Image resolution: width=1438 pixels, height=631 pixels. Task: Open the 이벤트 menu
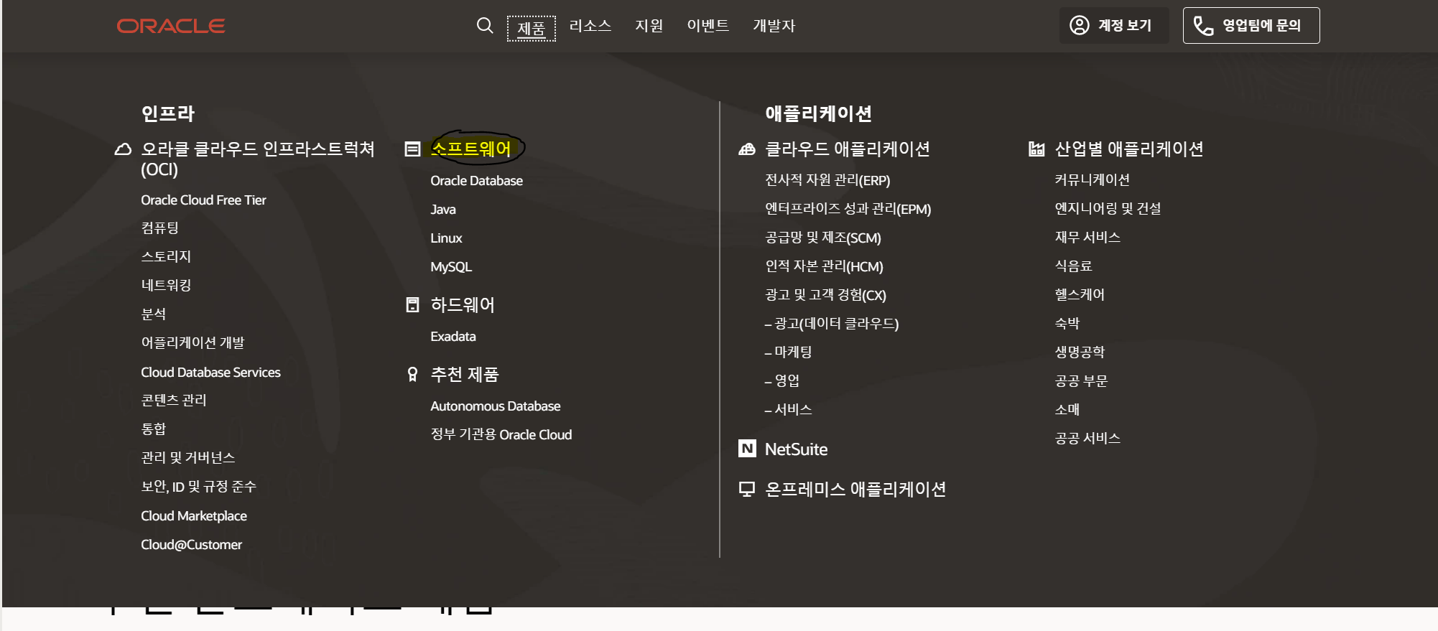pyautogui.click(x=708, y=26)
